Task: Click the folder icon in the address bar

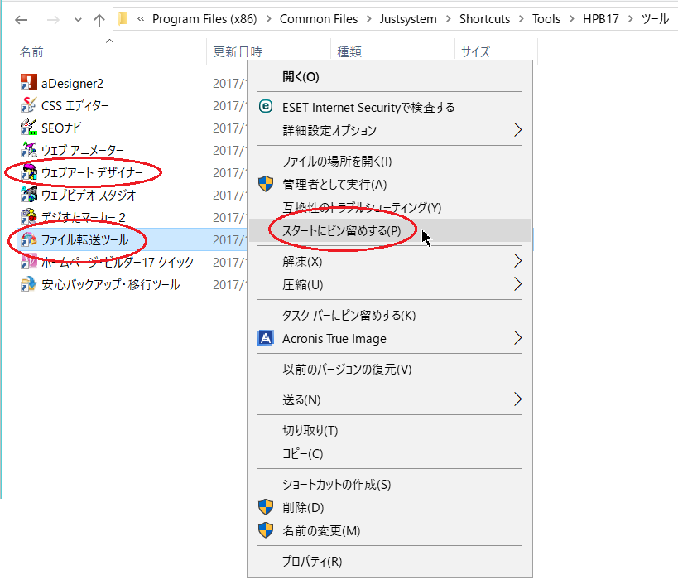Action: 123,18
